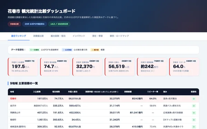Open the 滞在・季節 tab
The image size is (207, 129).
(x=97, y=36)
